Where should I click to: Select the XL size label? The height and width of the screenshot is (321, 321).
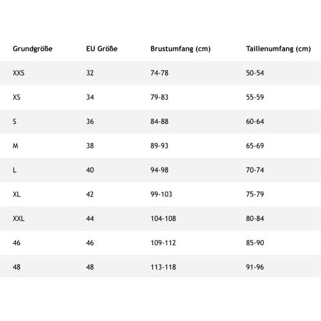17,195
